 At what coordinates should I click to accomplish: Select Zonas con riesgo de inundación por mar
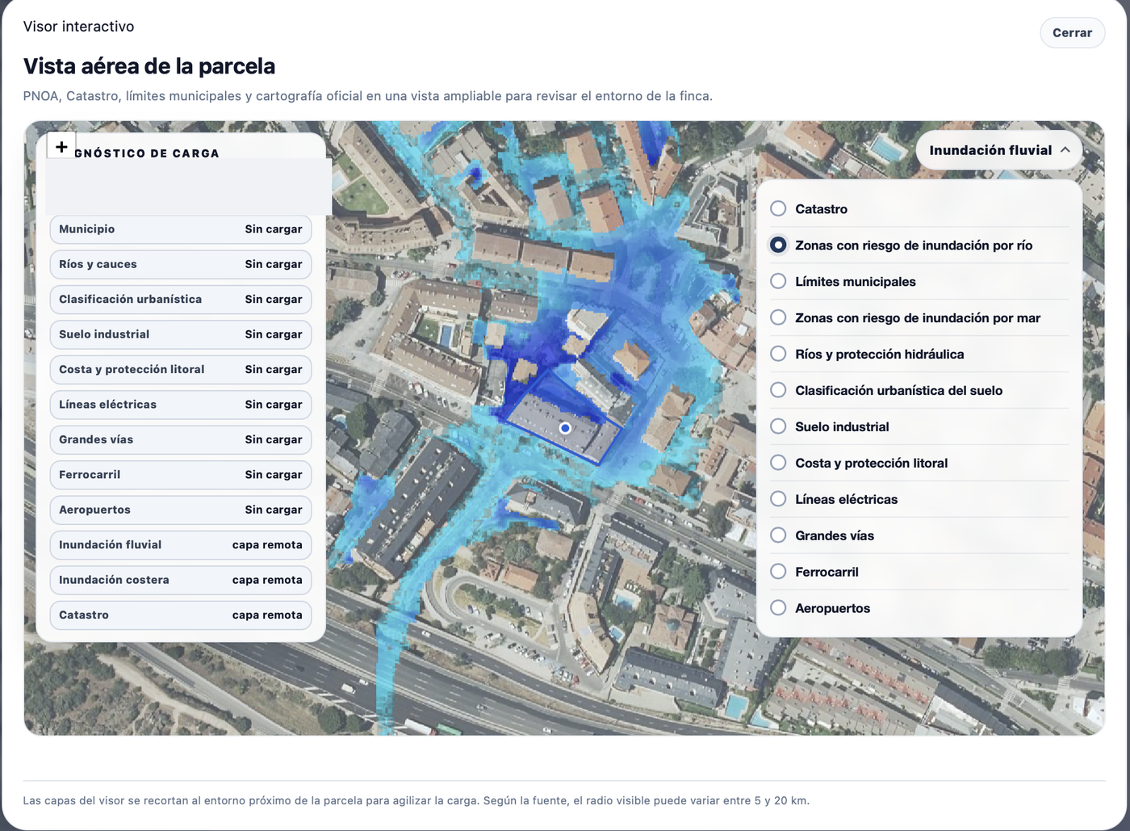(x=778, y=317)
